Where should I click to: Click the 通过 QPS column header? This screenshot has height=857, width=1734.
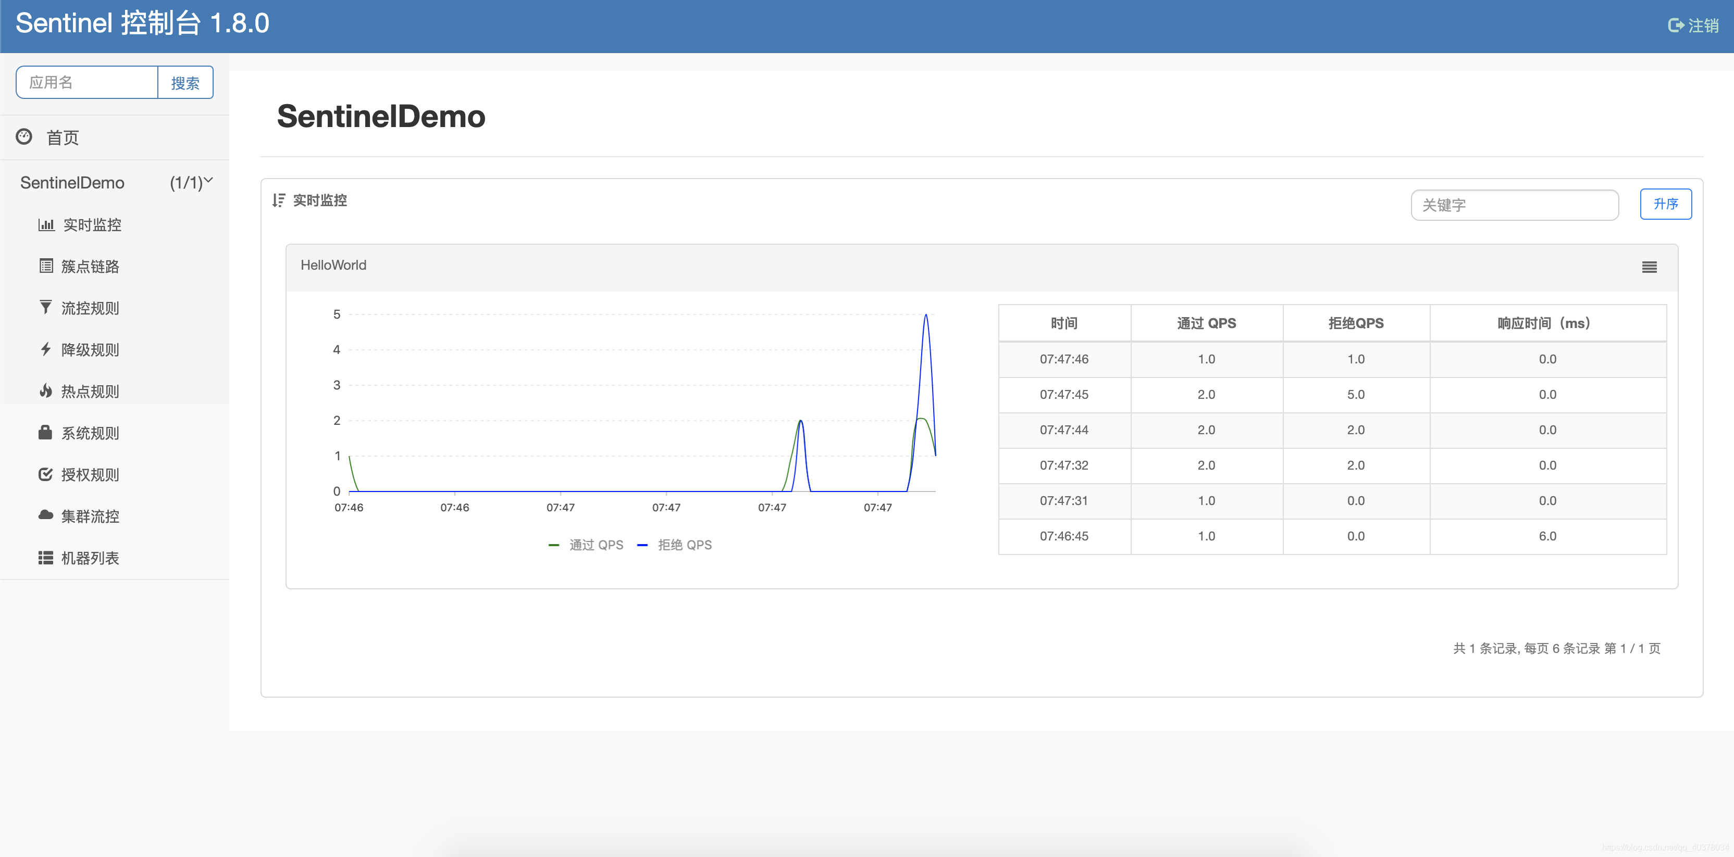click(1206, 323)
